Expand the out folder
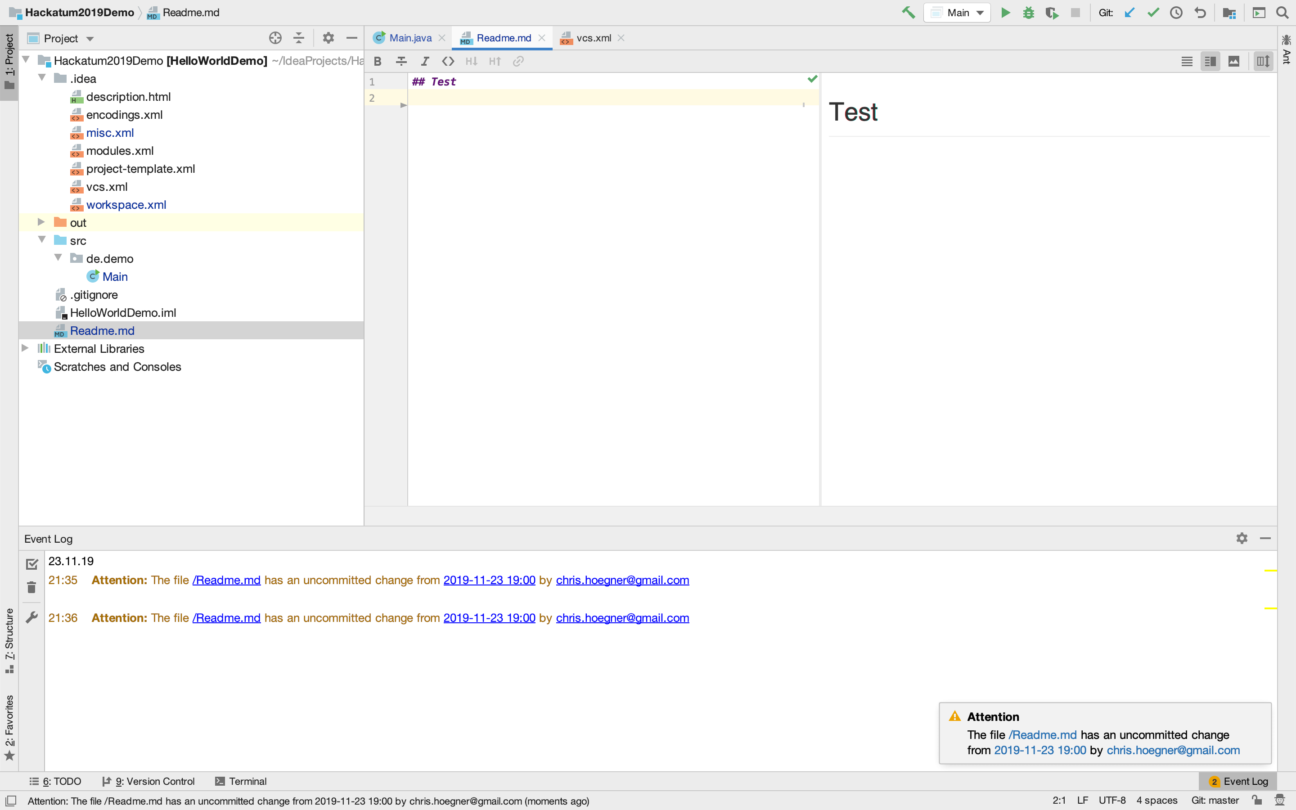Viewport: 1296px width, 810px height. point(41,222)
